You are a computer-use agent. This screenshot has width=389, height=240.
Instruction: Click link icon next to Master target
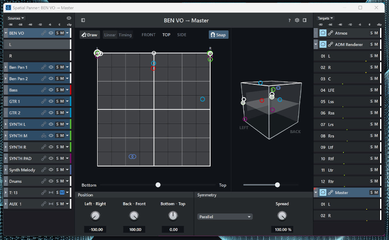(331, 193)
